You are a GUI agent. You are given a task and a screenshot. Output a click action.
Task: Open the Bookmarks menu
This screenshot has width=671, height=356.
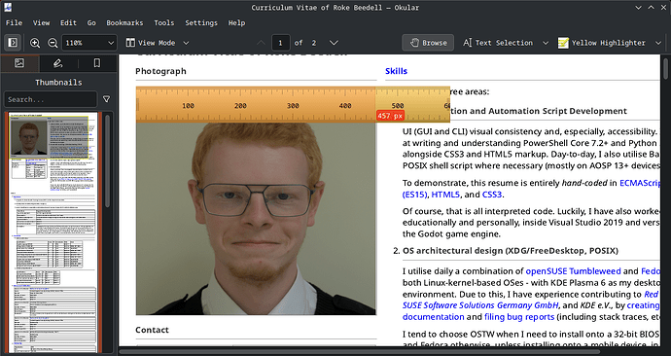[x=124, y=22]
